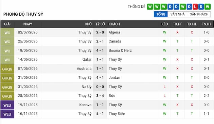Click the TS.H1 column header
The height and width of the screenshot is (124, 214).
pos(206,24)
